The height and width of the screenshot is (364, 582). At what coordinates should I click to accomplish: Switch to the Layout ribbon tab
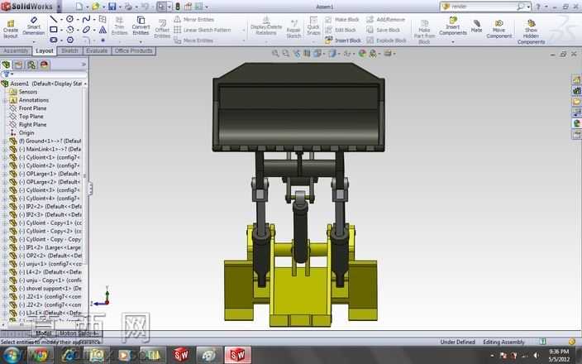(x=45, y=51)
